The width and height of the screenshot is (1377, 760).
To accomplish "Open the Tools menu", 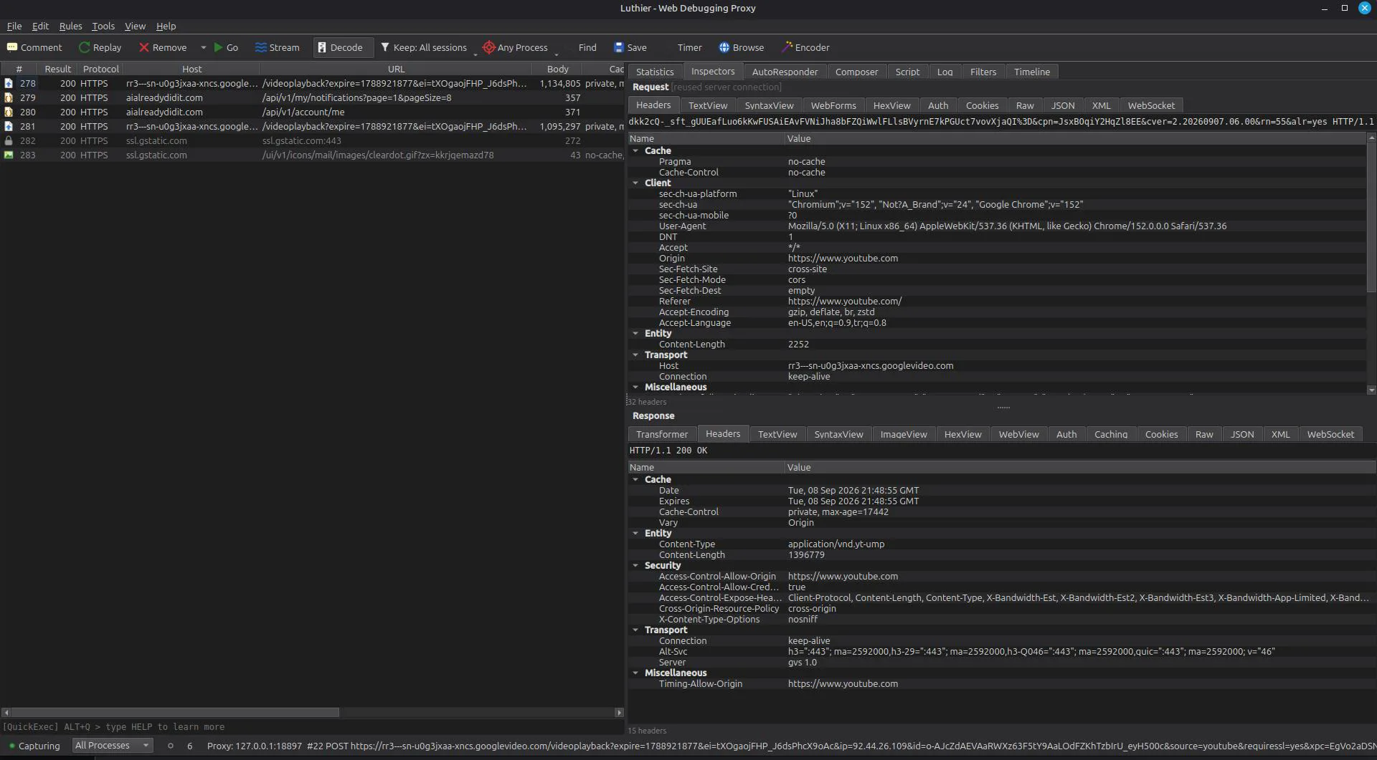I will [103, 26].
